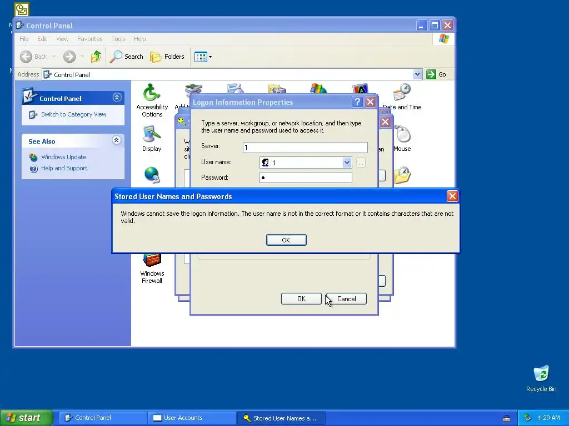Click the keyboard icon in the taskbar
Viewport: 569px width, 426px height.
507,418
